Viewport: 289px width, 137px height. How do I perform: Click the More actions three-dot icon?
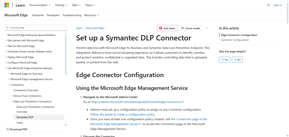(207, 28)
